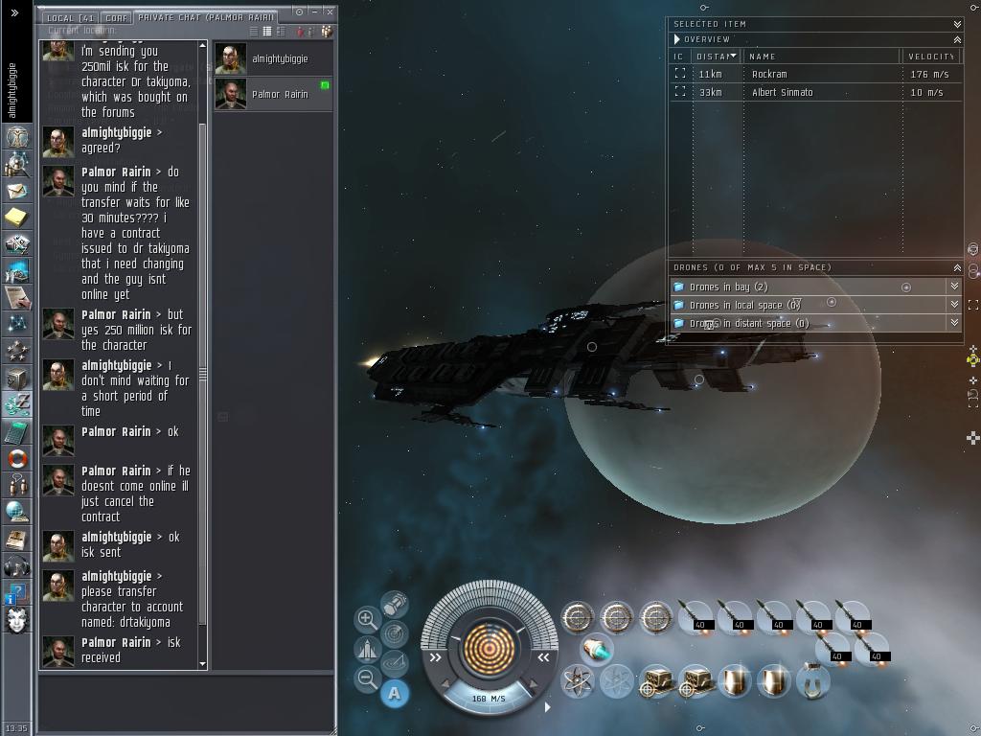Click the chat message input field
The width and height of the screenshot is (981, 736).
(186, 701)
